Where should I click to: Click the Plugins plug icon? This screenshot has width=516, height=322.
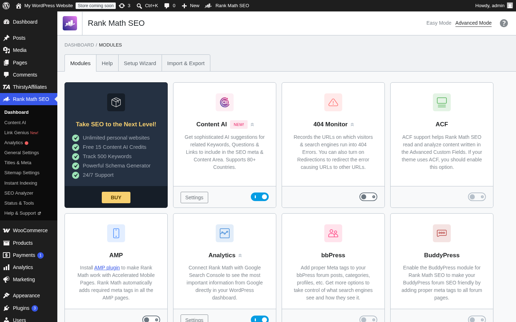pyautogui.click(x=6, y=308)
